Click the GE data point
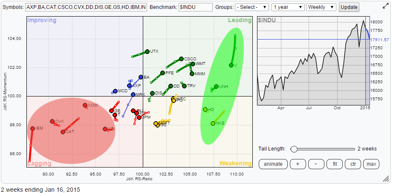 pos(112,111)
